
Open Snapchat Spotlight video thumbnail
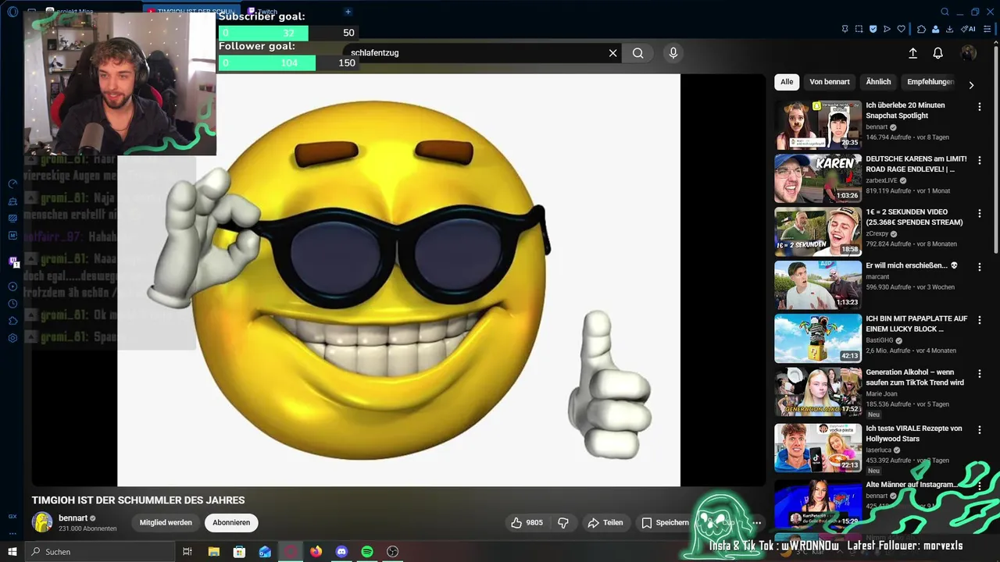click(818, 124)
